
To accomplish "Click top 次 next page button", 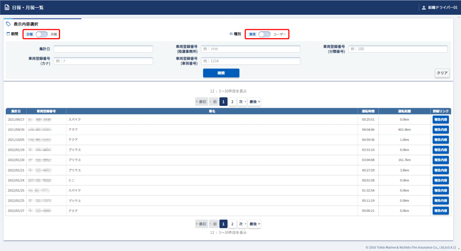I will click(x=242, y=102).
